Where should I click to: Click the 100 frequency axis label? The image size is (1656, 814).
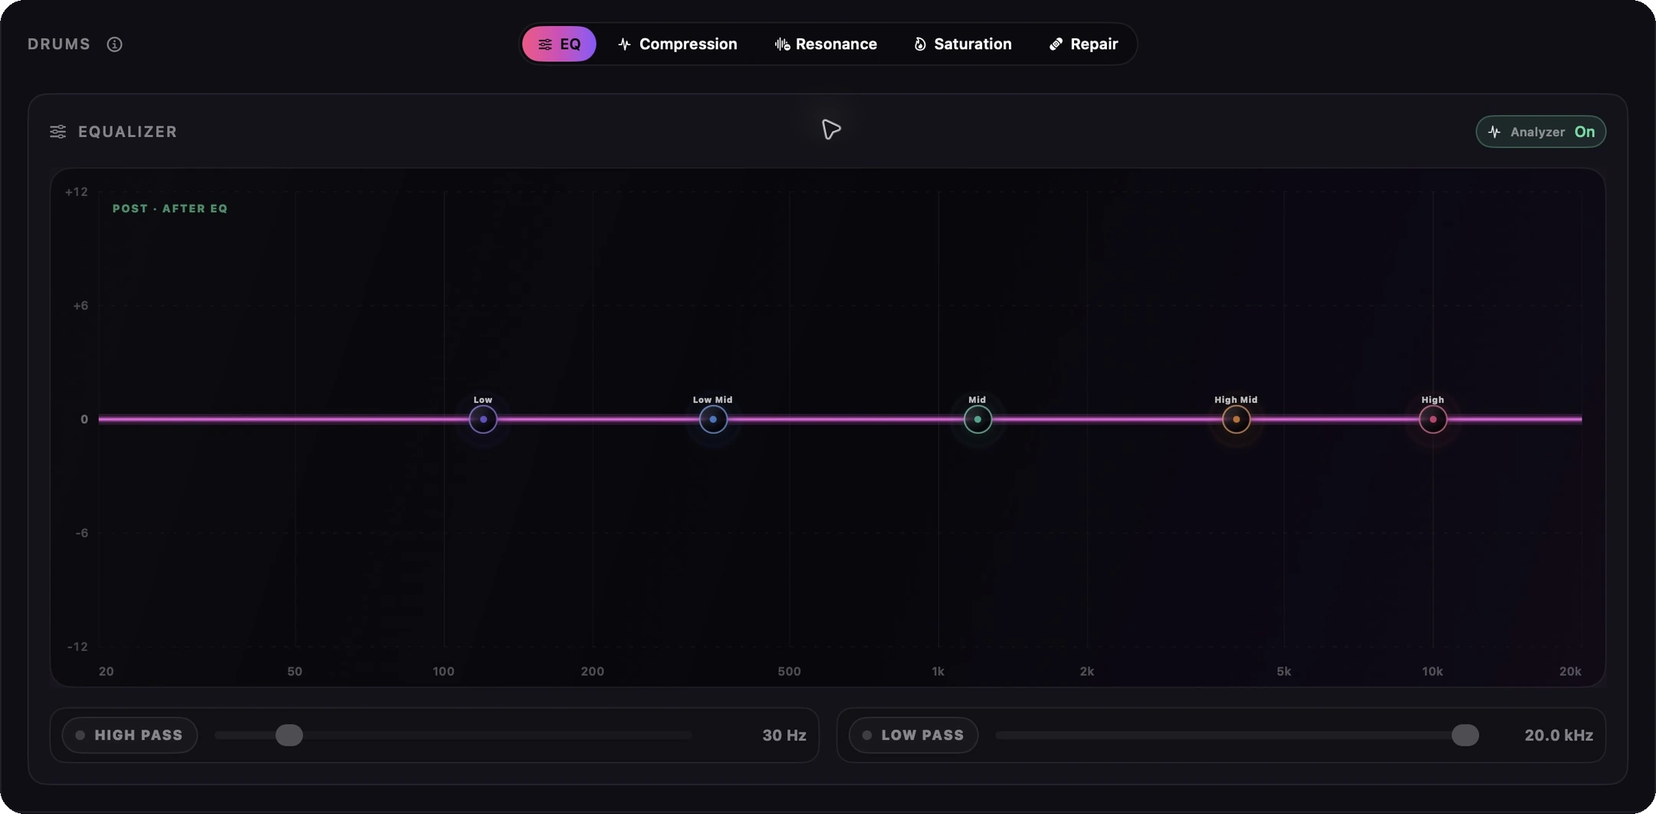[443, 671]
